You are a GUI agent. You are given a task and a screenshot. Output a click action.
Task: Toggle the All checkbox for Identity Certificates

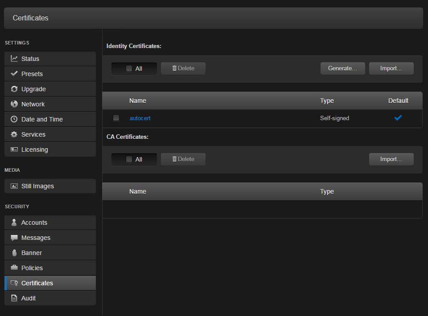(x=129, y=69)
